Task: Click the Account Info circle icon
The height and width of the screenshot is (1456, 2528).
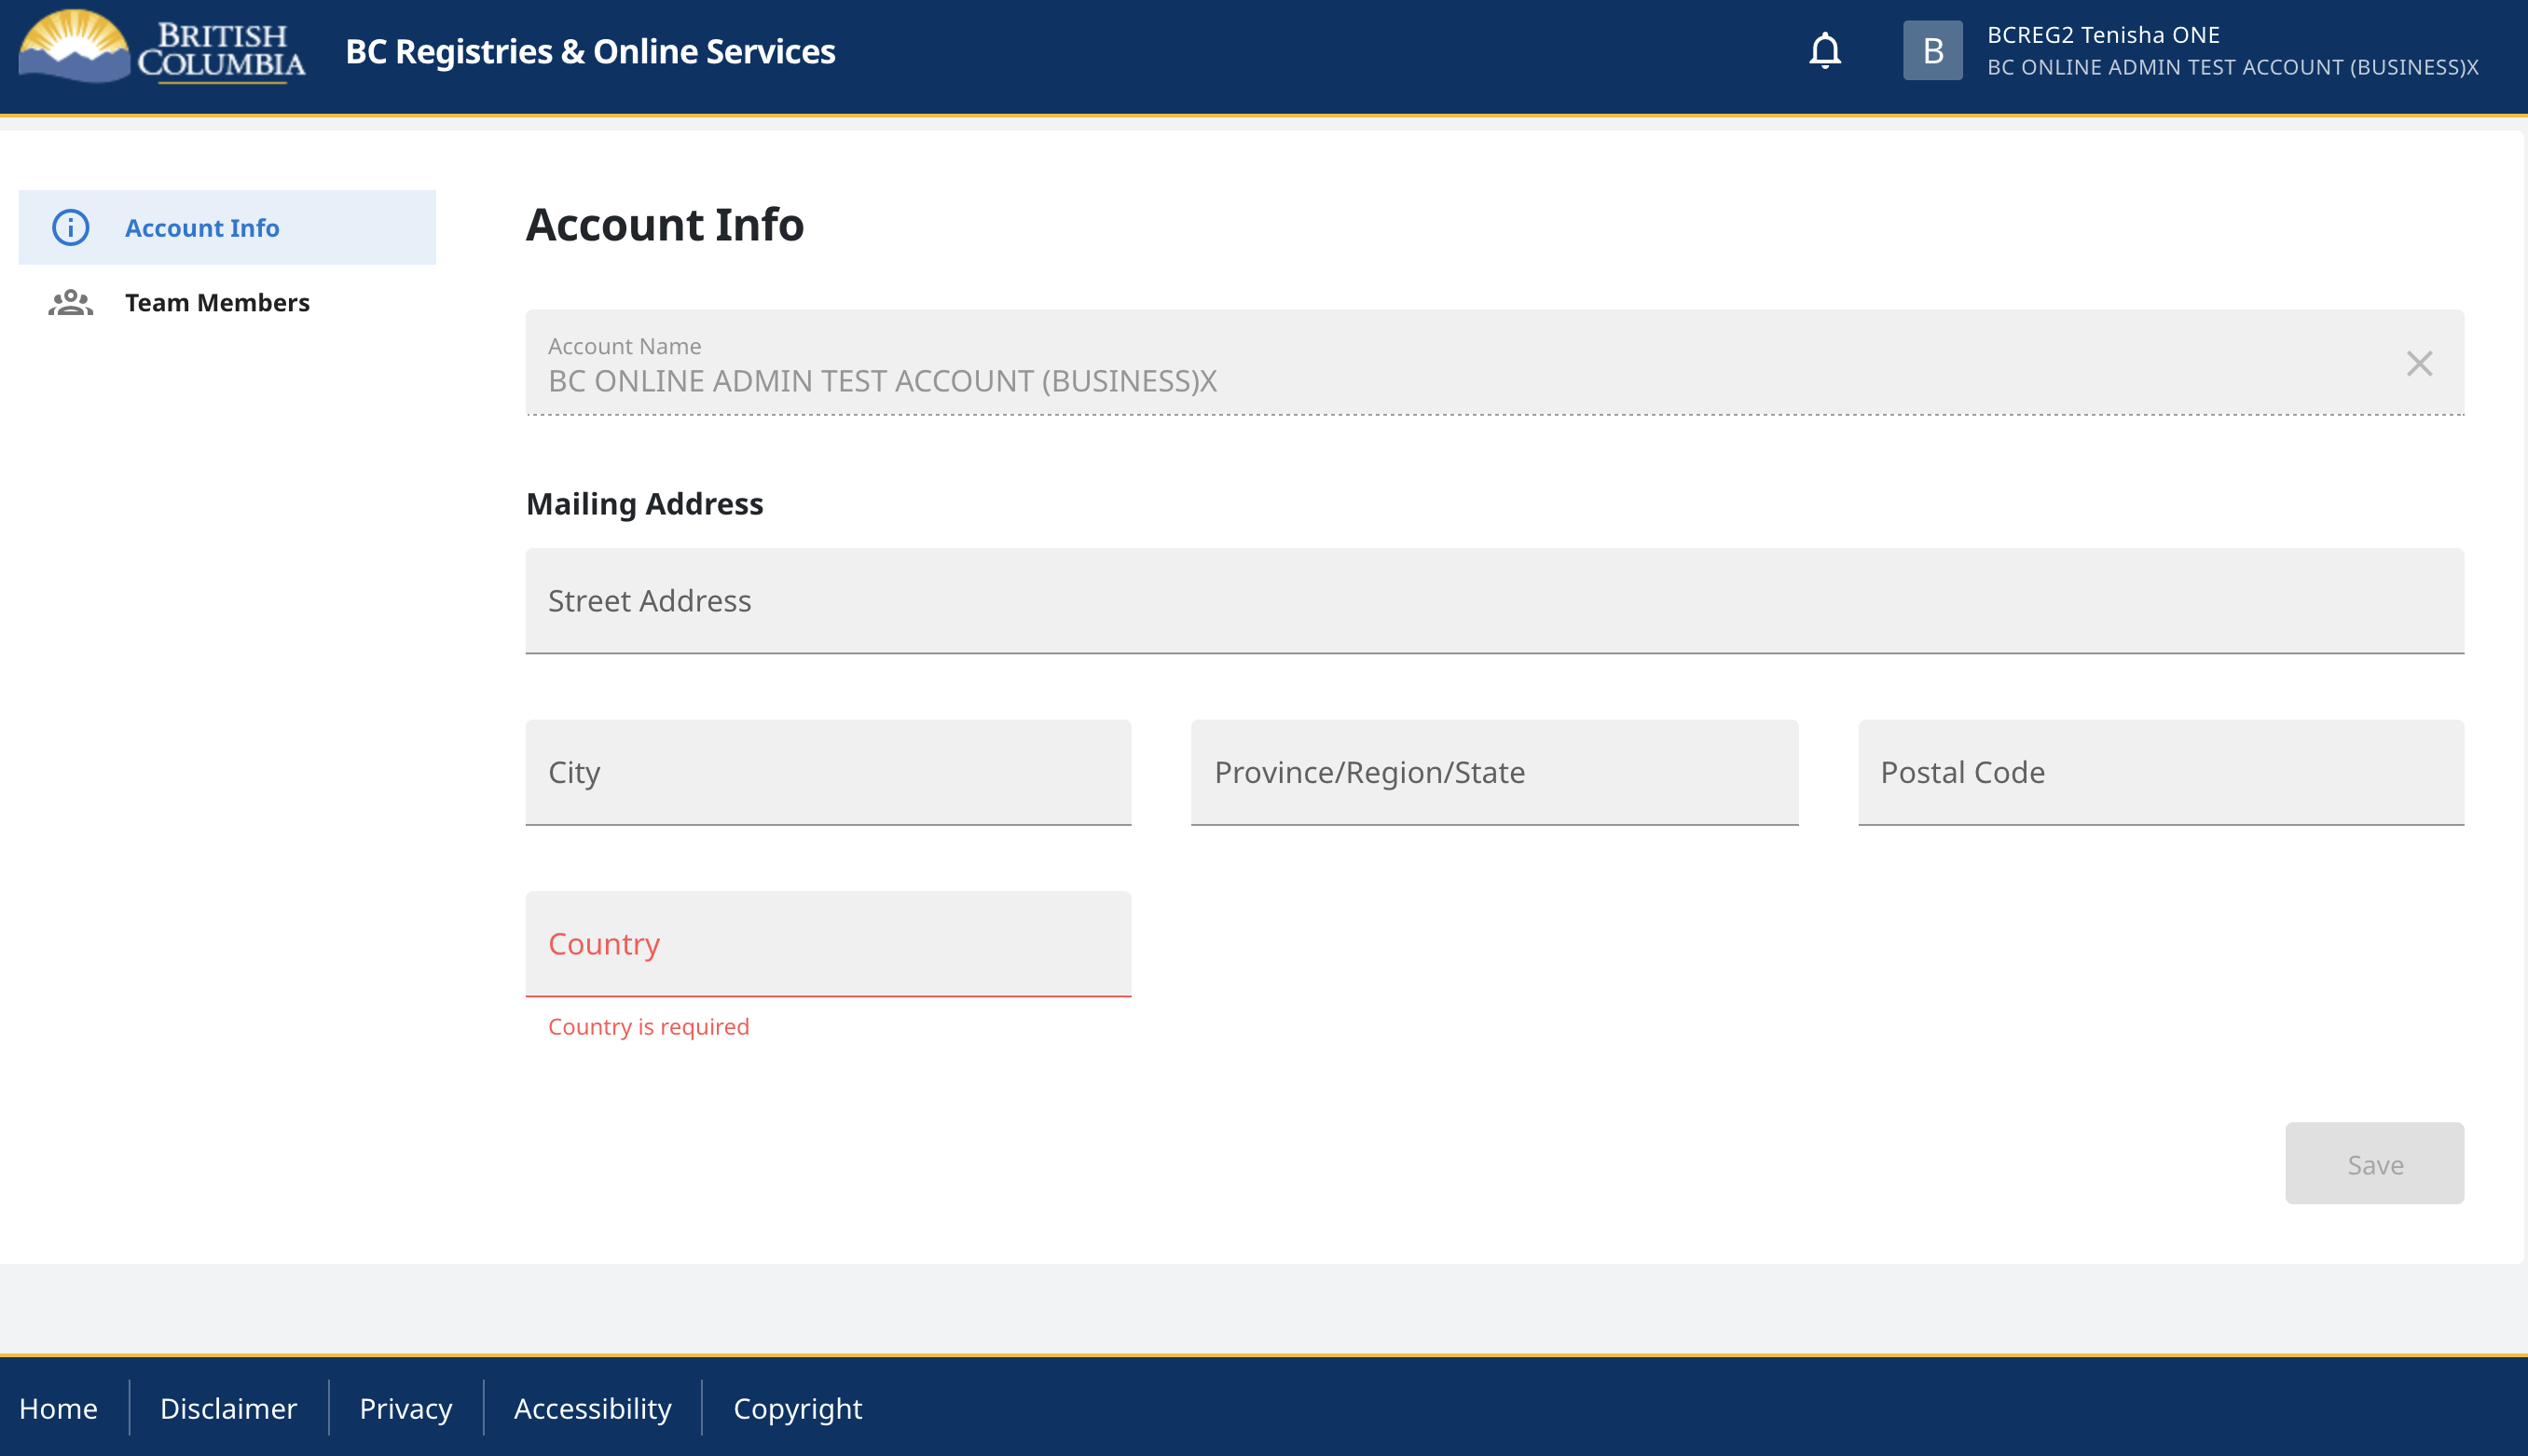Action: click(71, 228)
